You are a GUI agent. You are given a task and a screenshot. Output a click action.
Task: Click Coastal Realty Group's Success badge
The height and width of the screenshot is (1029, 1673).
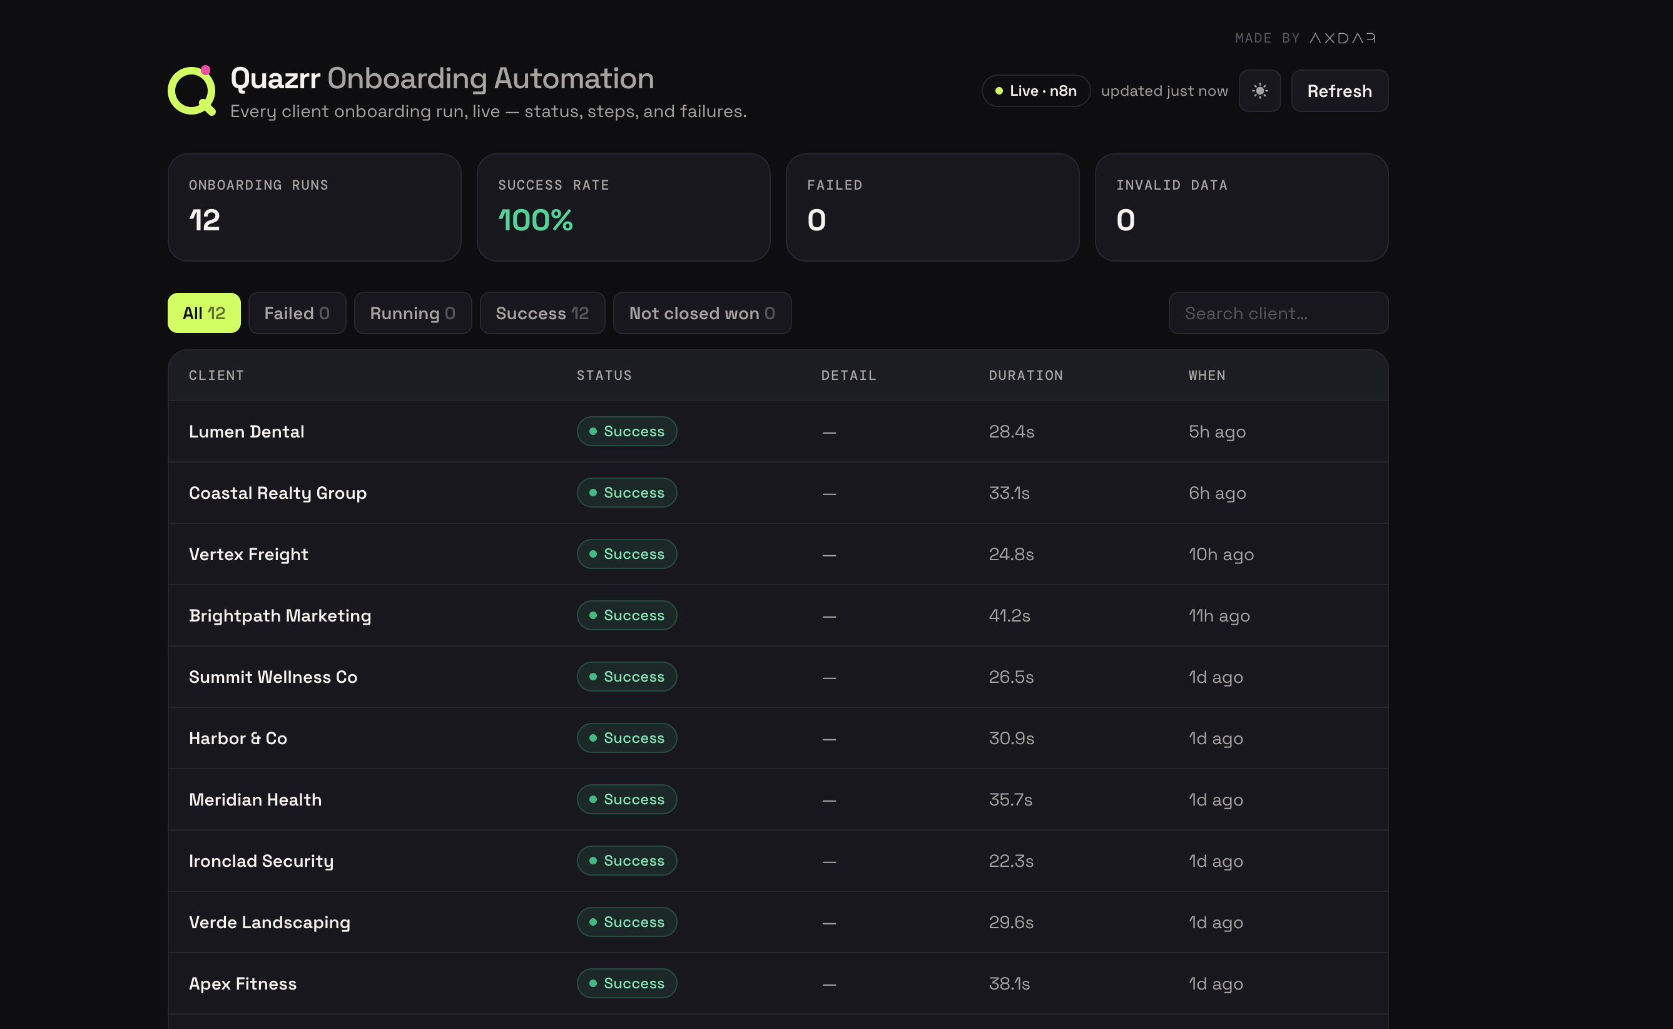coord(626,493)
